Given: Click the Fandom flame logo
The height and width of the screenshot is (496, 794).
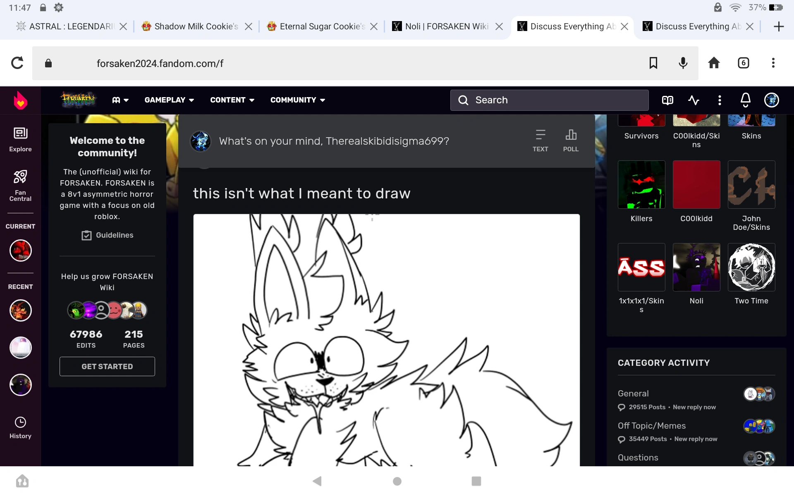Looking at the screenshot, I should tap(20, 100).
